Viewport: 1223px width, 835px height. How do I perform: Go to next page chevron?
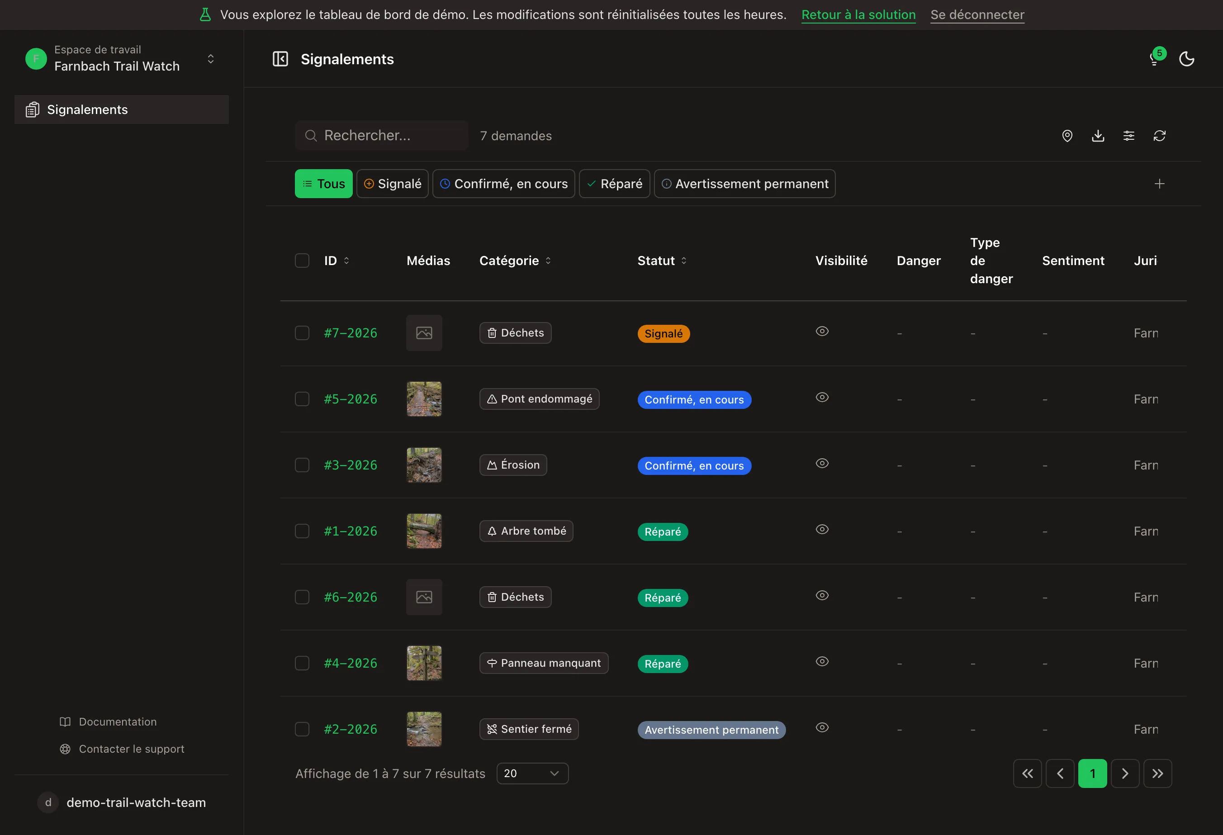click(x=1125, y=773)
